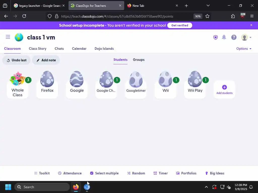Open Attendance clock button
258x193 pixels.
pos(70,173)
